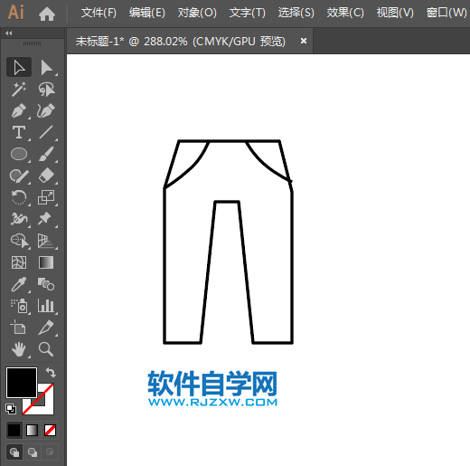Swap fill and stroke colors
Screen dimensions: 470x466
coord(51,373)
